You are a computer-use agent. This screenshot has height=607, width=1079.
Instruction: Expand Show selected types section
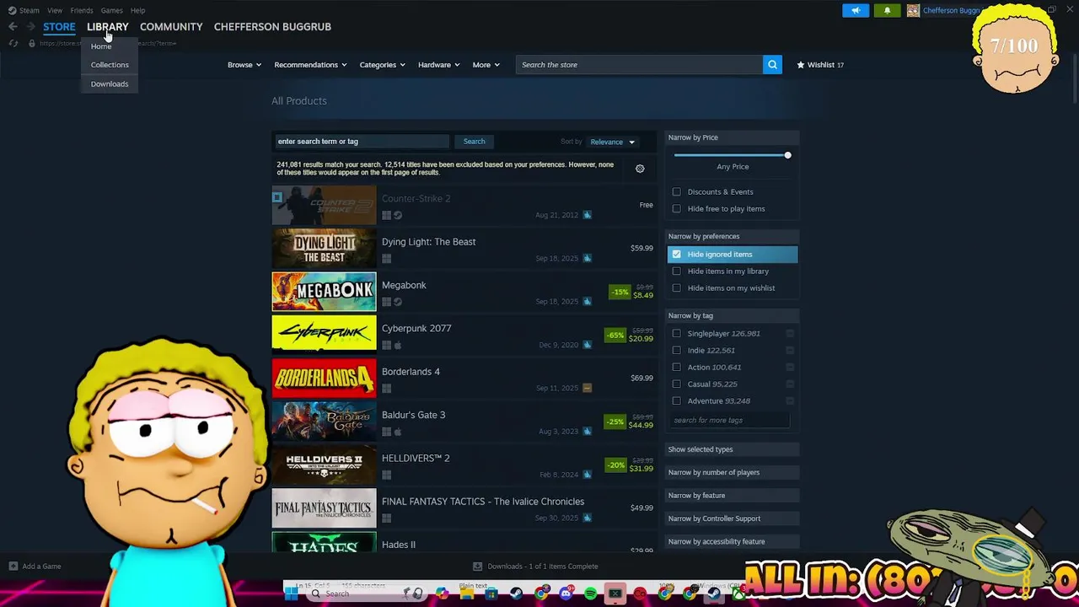[x=732, y=449]
